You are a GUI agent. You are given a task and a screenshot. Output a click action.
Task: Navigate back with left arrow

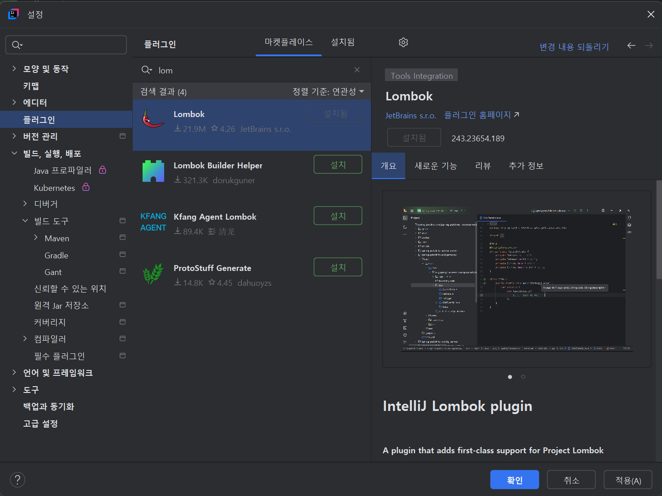(631, 45)
